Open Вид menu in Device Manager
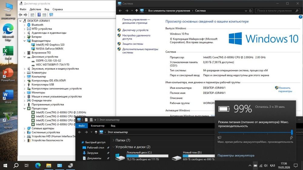303x170 pixels. tap(47, 9)
